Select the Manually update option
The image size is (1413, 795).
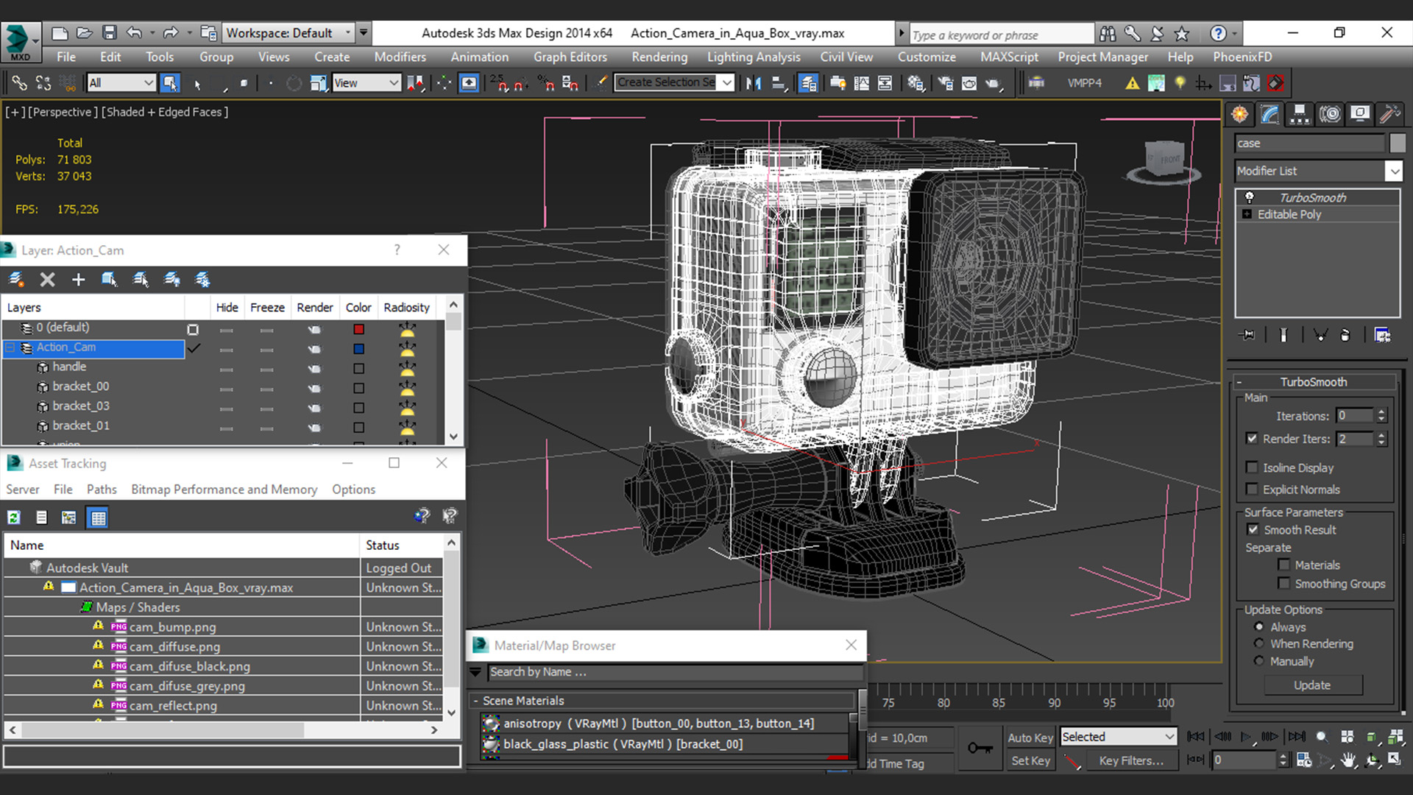tap(1259, 661)
